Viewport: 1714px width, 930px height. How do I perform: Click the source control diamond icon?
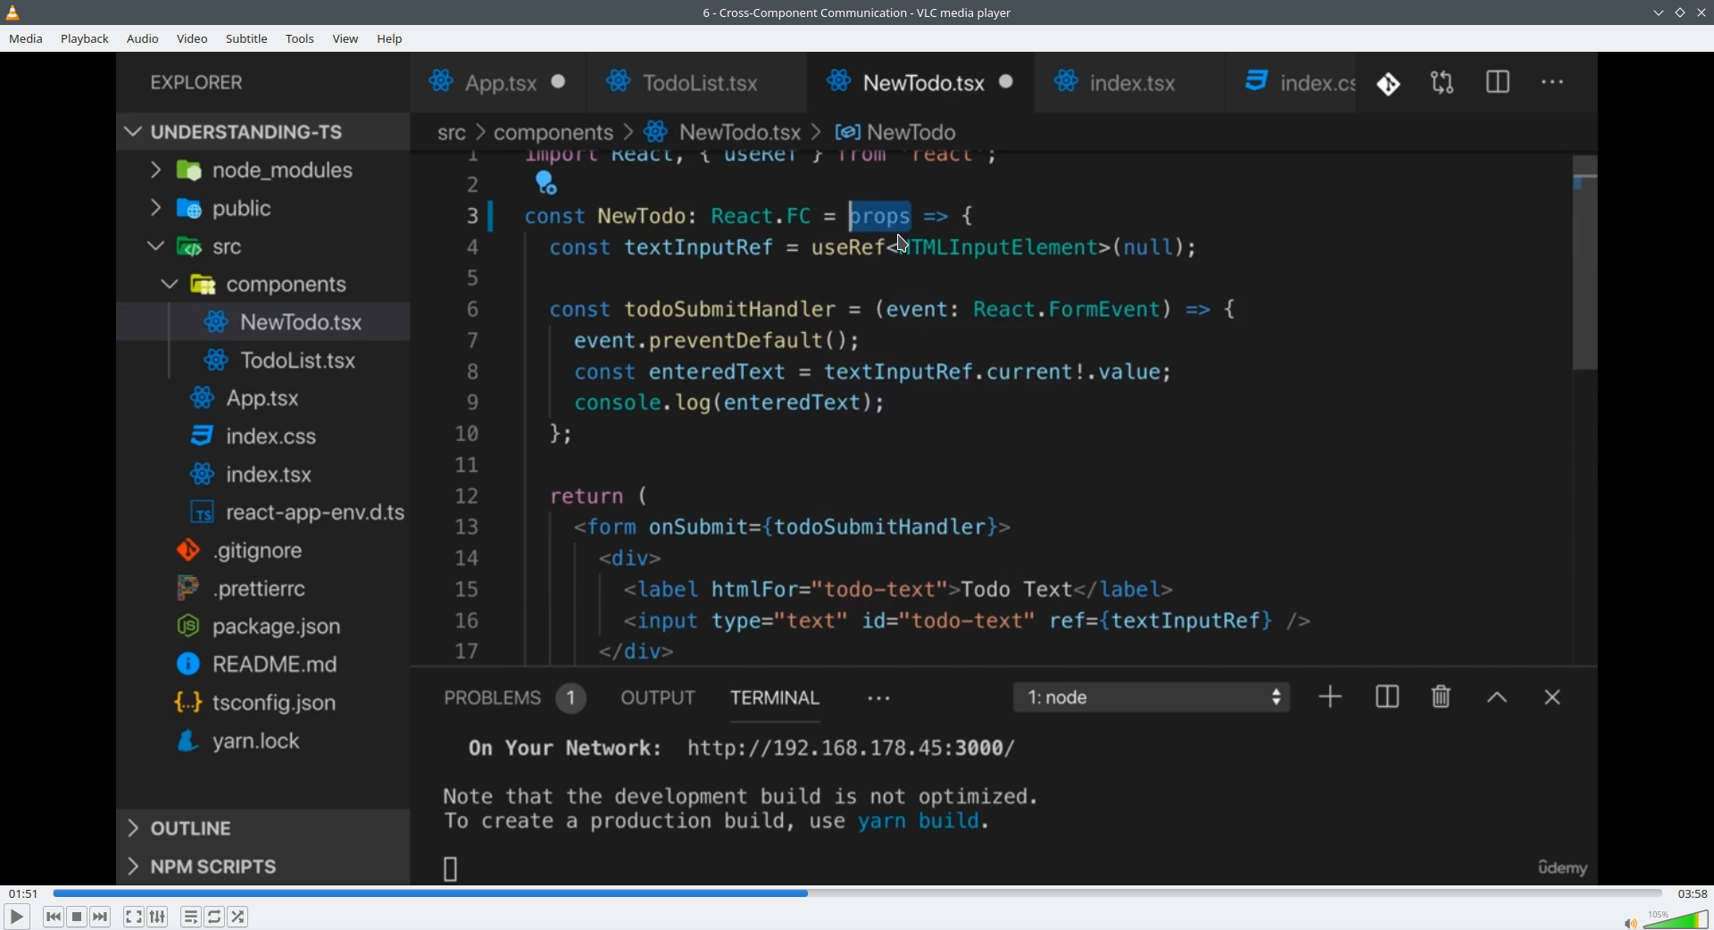[1388, 84]
